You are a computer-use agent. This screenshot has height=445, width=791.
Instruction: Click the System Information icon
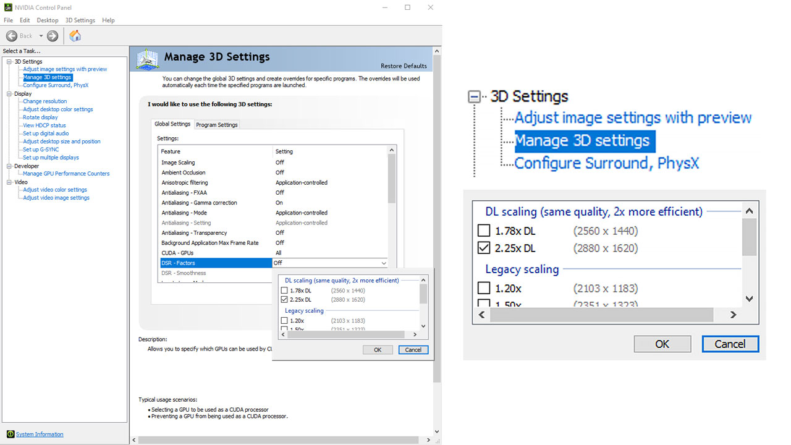pyautogui.click(x=10, y=434)
